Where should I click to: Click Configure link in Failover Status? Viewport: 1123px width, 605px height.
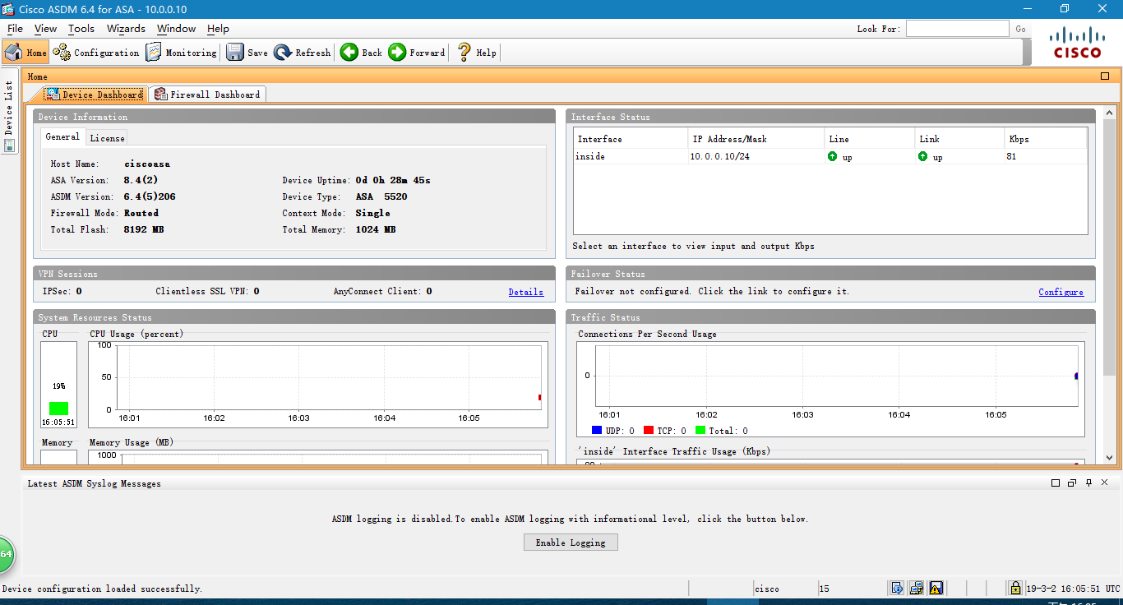(1061, 292)
